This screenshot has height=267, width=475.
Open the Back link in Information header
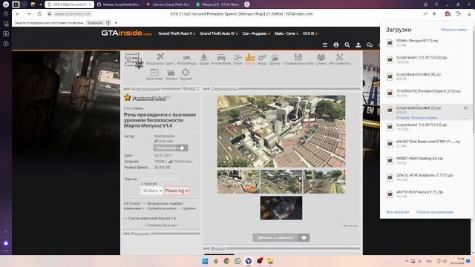pos(190,88)
